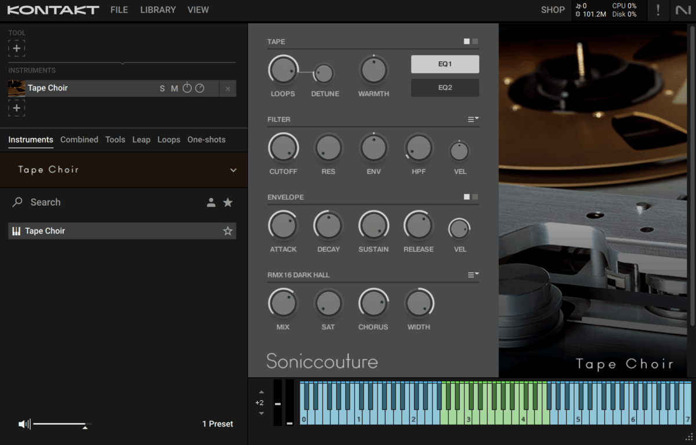Image resolution: width=696 pixels, height=445 pixels.
Task: Add a new tool slot
Action: (x=17, y=49)
